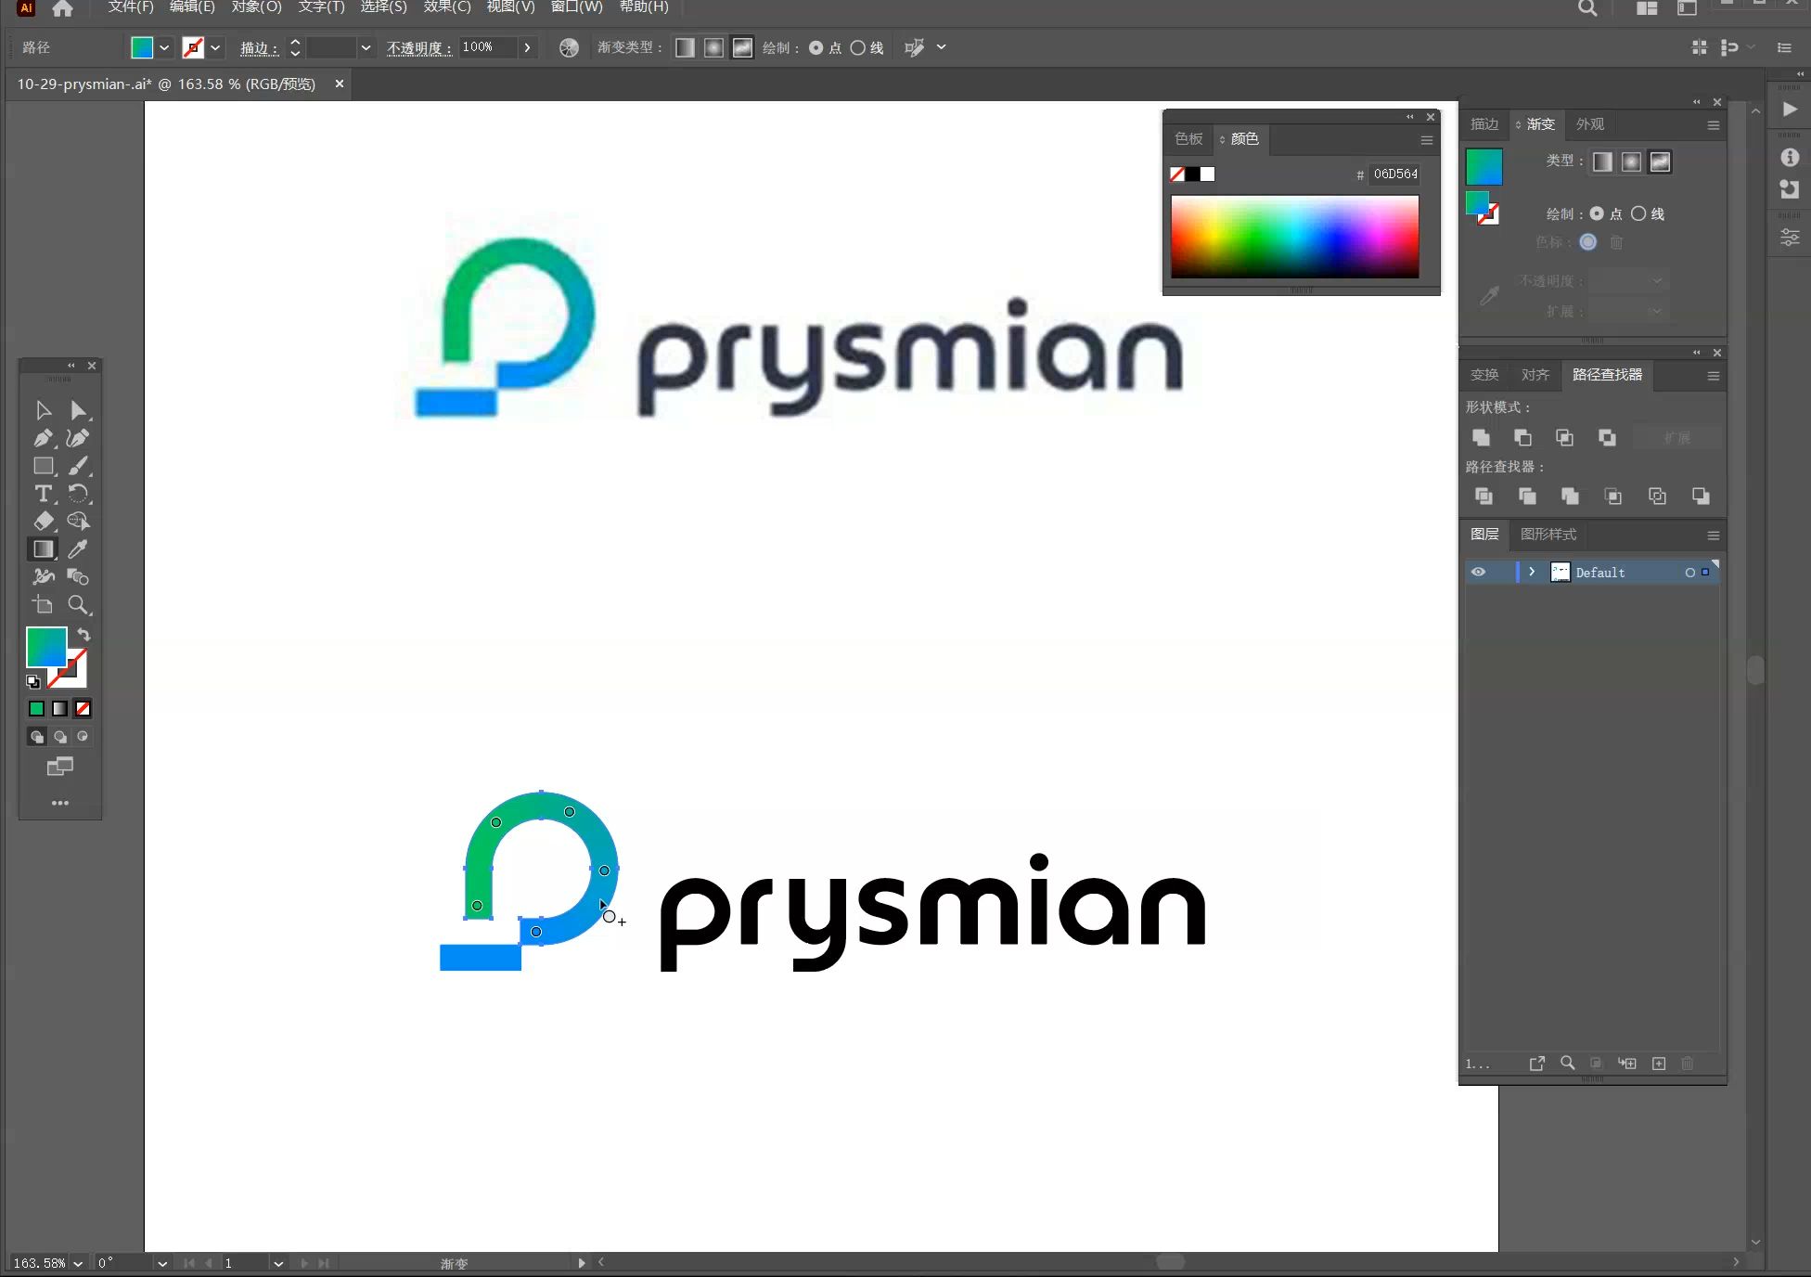This screenshot has height=1277, width=1811.
Task: Switch to 对齐 tab
Action: [1535, 375]
